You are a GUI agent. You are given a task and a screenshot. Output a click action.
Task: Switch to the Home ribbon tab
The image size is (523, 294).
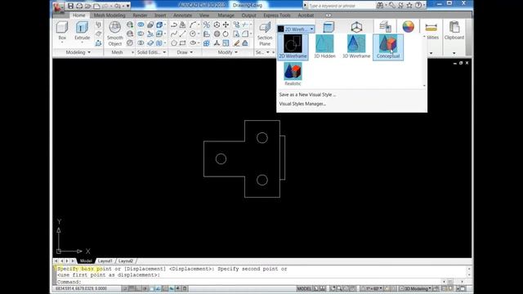pyautogui.click(x=78, y=16)
